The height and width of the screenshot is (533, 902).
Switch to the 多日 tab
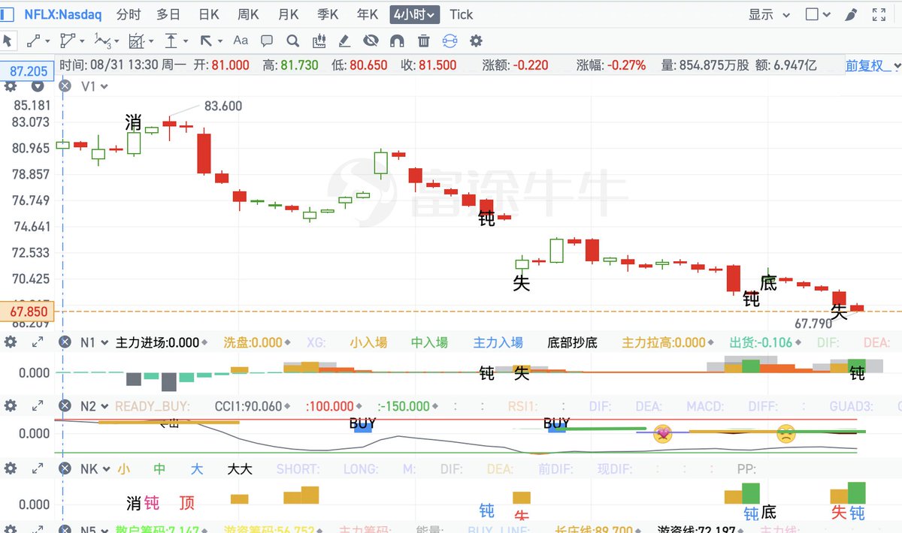tap(168, 14)
